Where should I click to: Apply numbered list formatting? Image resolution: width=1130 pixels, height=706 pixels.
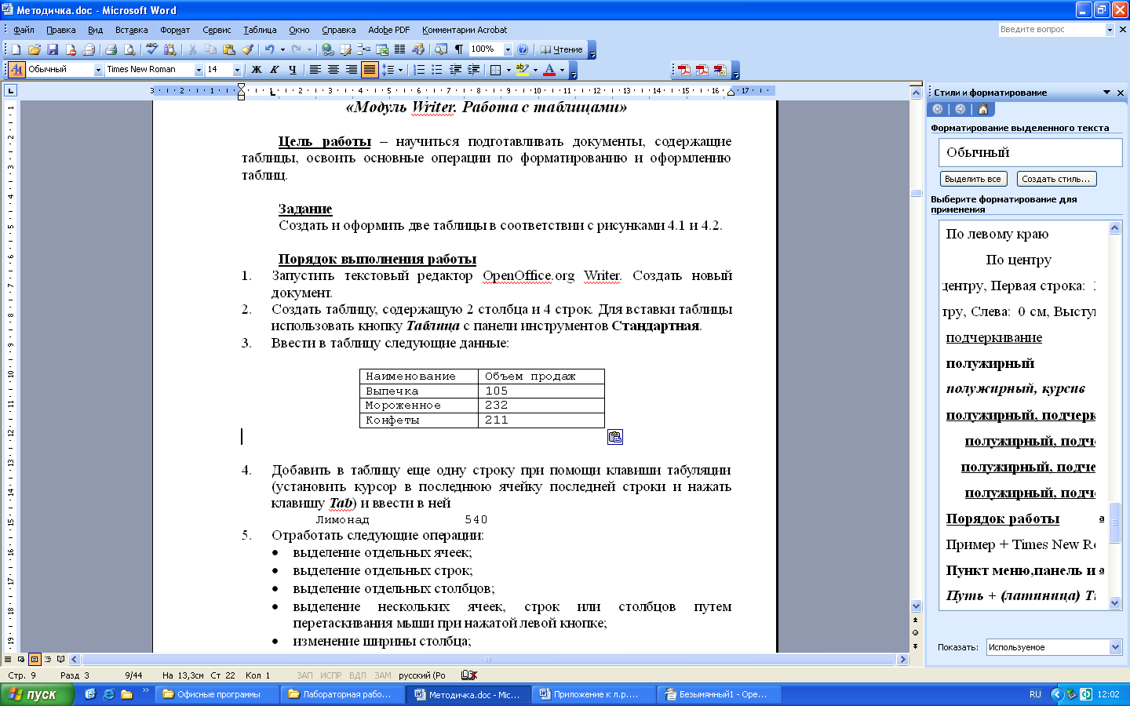[x=419, y=70]
